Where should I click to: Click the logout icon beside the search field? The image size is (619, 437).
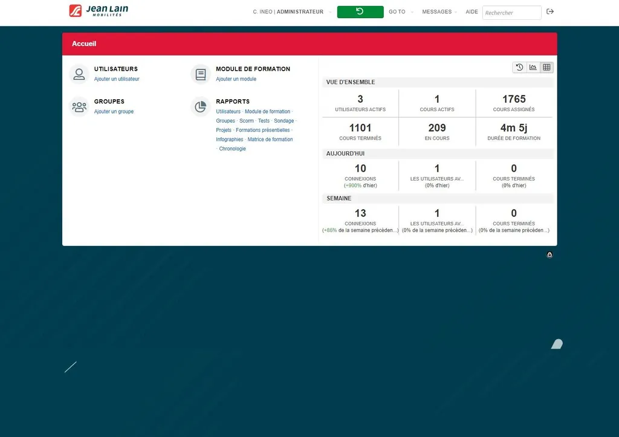(x=550, y=12)
